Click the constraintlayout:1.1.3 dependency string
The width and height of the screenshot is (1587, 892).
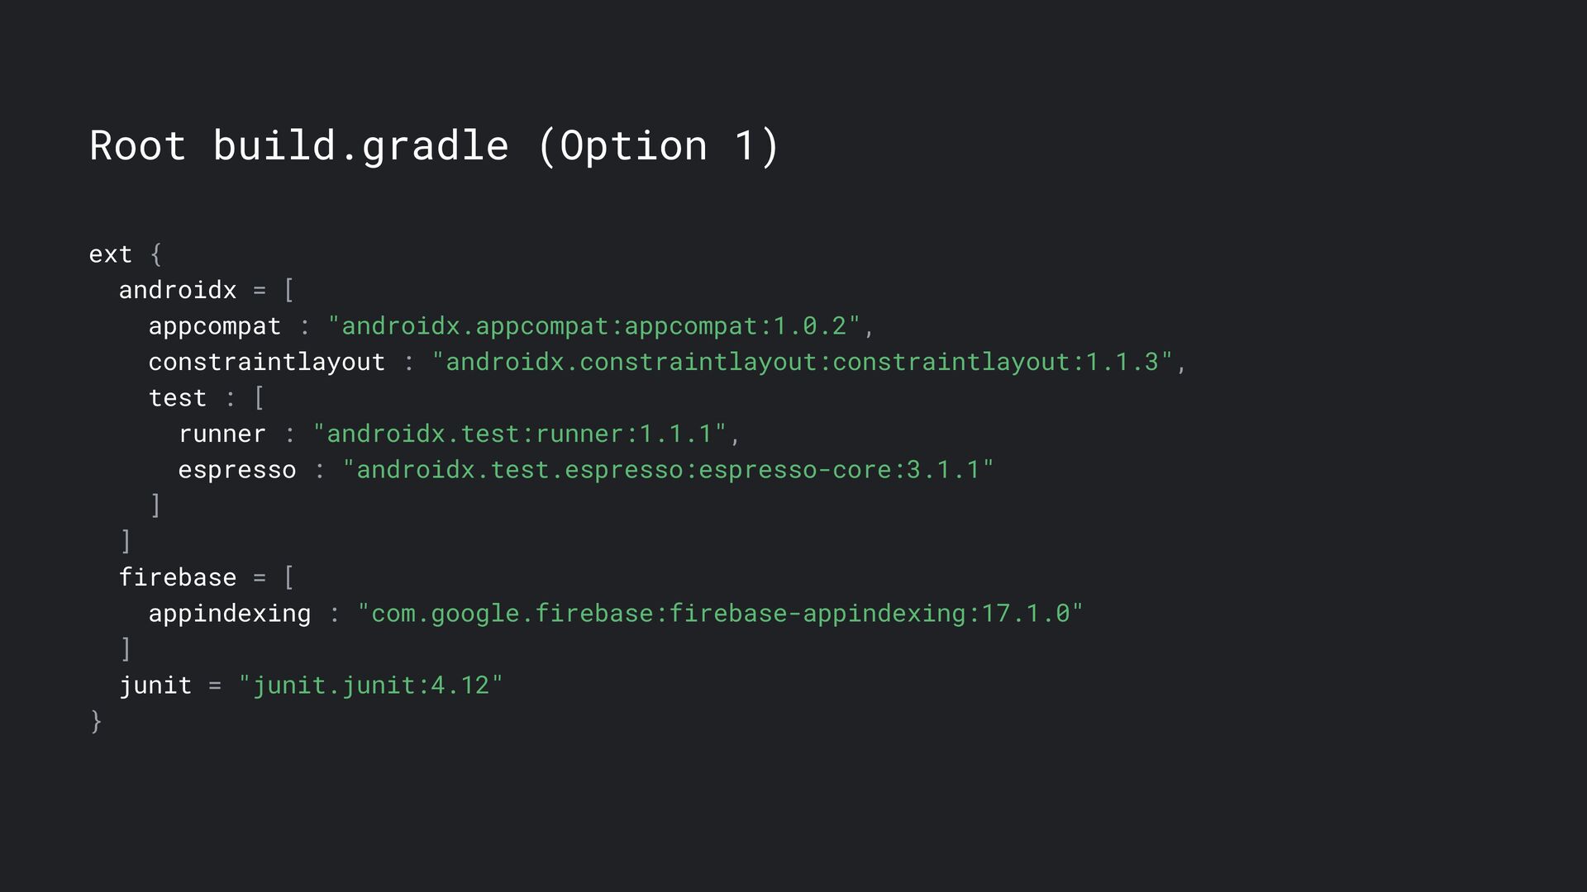click(803, 362)
